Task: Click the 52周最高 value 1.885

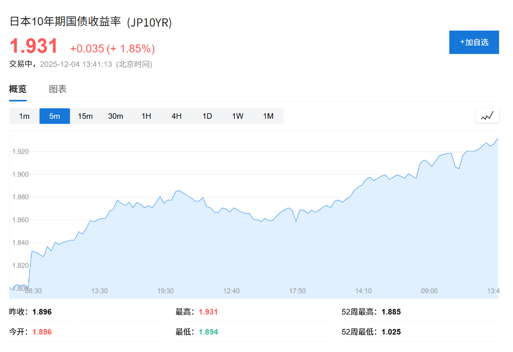Action: [x=391, y=311]
